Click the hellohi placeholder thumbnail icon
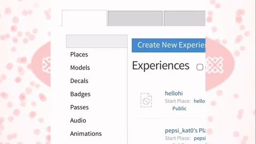Image resolution: width=256 pixels, height=144 pixels. (x=146, y=100)
